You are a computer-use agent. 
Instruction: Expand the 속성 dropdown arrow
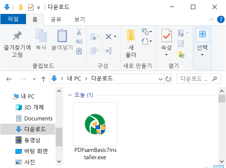tap(166, 55)
